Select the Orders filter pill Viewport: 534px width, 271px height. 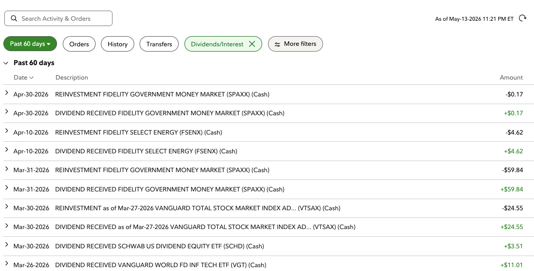pos(79,44)
